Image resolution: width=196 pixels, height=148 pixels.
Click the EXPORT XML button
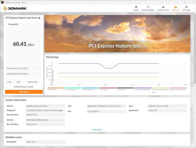33,82
